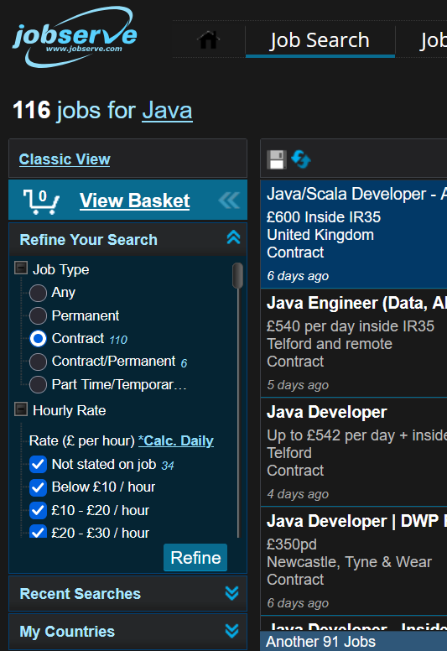The height and width of the screenshot is (651, 447).
Task: Select Contract/Permanent radio option
Action: click(39, 362)
